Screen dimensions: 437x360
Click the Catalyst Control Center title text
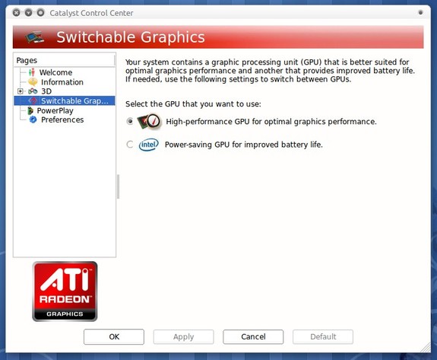pyautogui.click(x=91, y=13)
